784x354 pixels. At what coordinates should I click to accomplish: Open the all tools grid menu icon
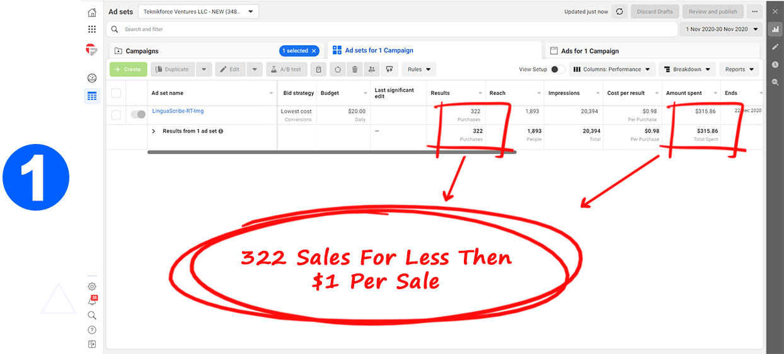92,29
